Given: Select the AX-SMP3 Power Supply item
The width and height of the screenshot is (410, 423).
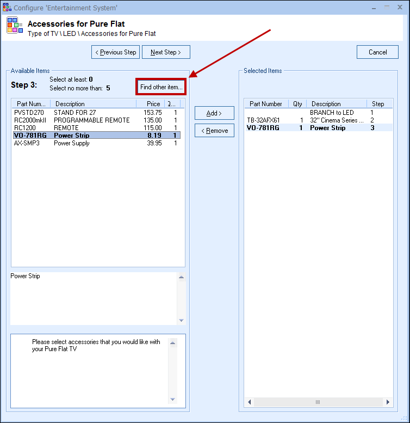Looking at the screenshot, I should coord(71,143).
